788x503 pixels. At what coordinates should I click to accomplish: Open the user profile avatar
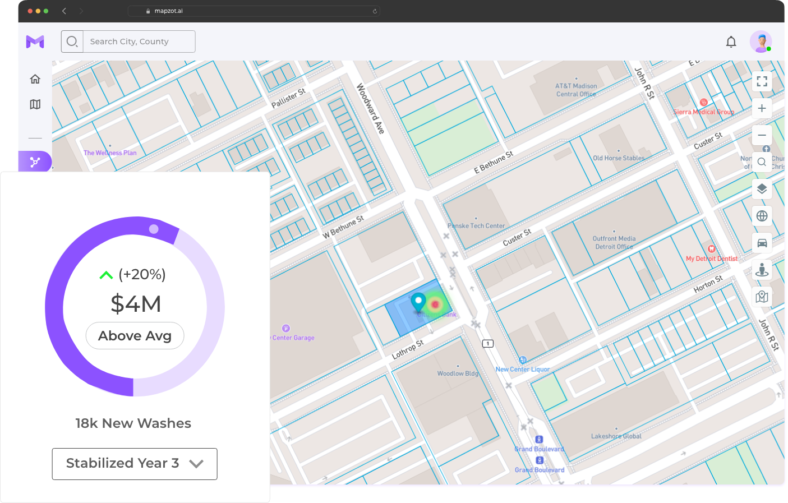tap(761, 41)
